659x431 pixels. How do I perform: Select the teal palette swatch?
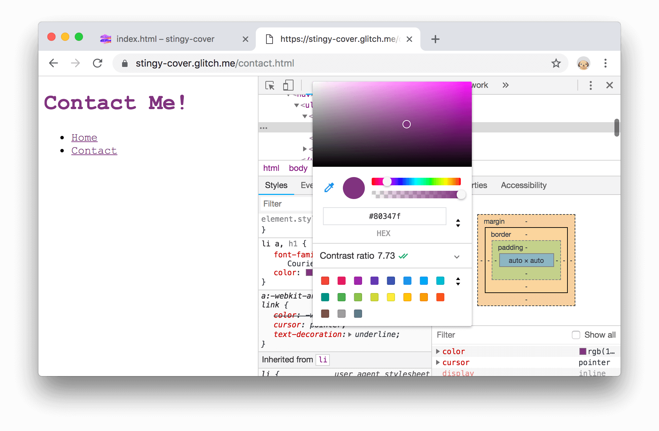point(325,297)
